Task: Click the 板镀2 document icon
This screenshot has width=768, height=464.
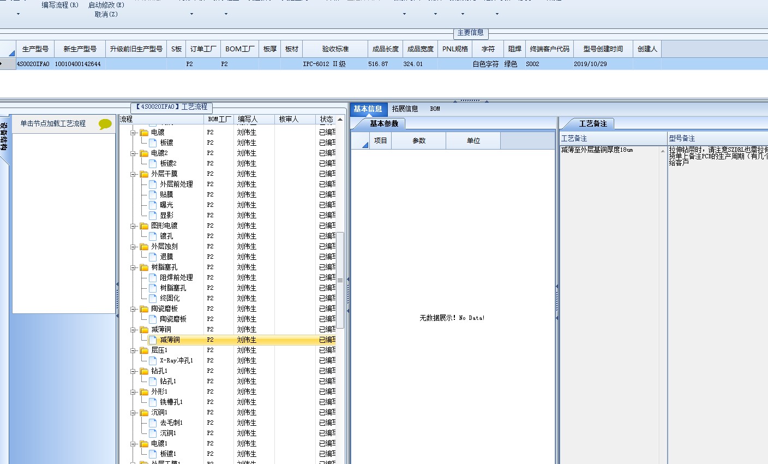Action: point(153,163)
